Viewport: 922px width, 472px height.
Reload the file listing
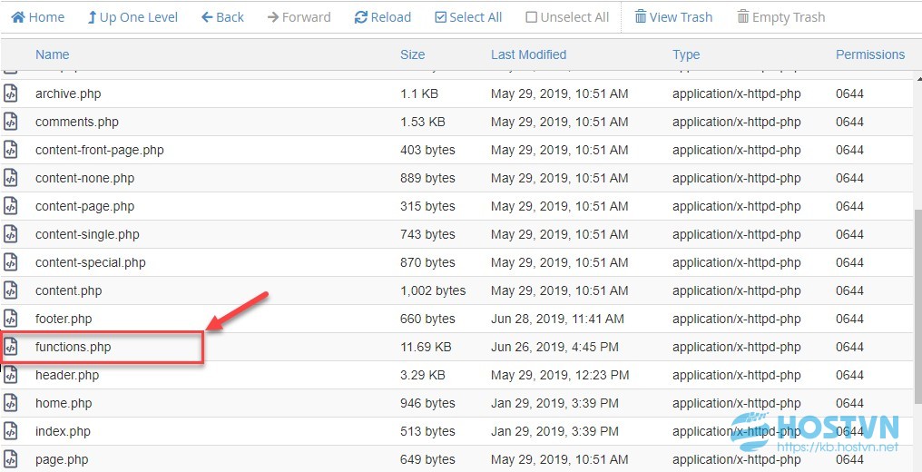click(x=382, y=17)
